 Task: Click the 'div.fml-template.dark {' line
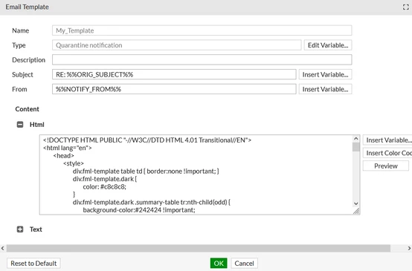point(105,179)
